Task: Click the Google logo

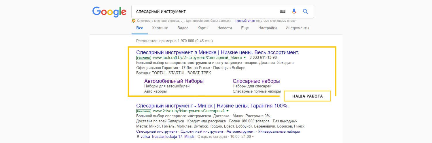Action: coord(109,12)
